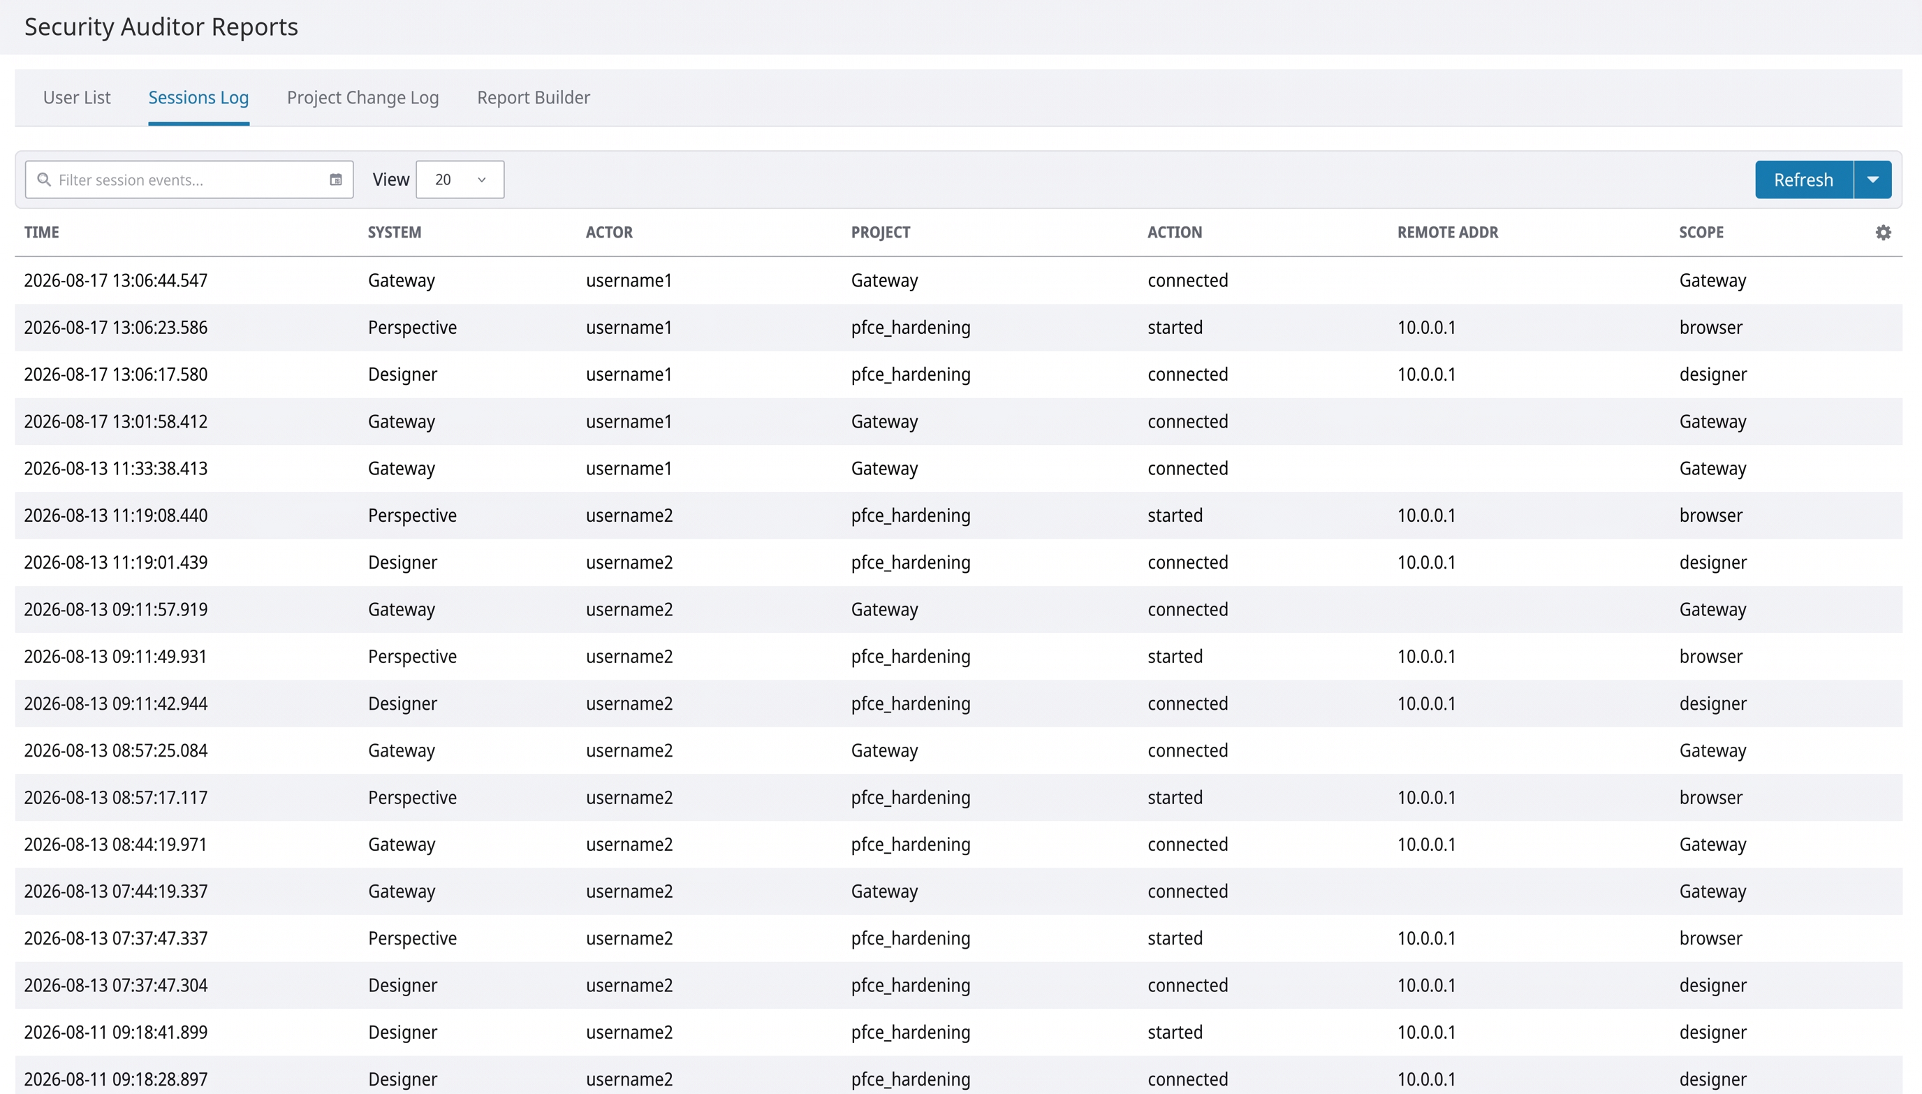Go to the Report Builder tab
This screenshot has width=1922, height=1094.
click(534, 98)
